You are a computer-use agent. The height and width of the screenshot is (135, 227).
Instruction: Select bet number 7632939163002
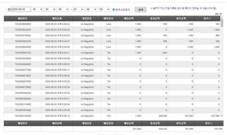coord(23,36)
